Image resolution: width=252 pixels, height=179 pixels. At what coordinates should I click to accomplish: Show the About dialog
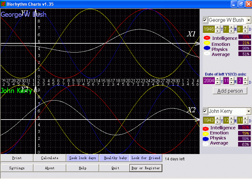[50, 168]
